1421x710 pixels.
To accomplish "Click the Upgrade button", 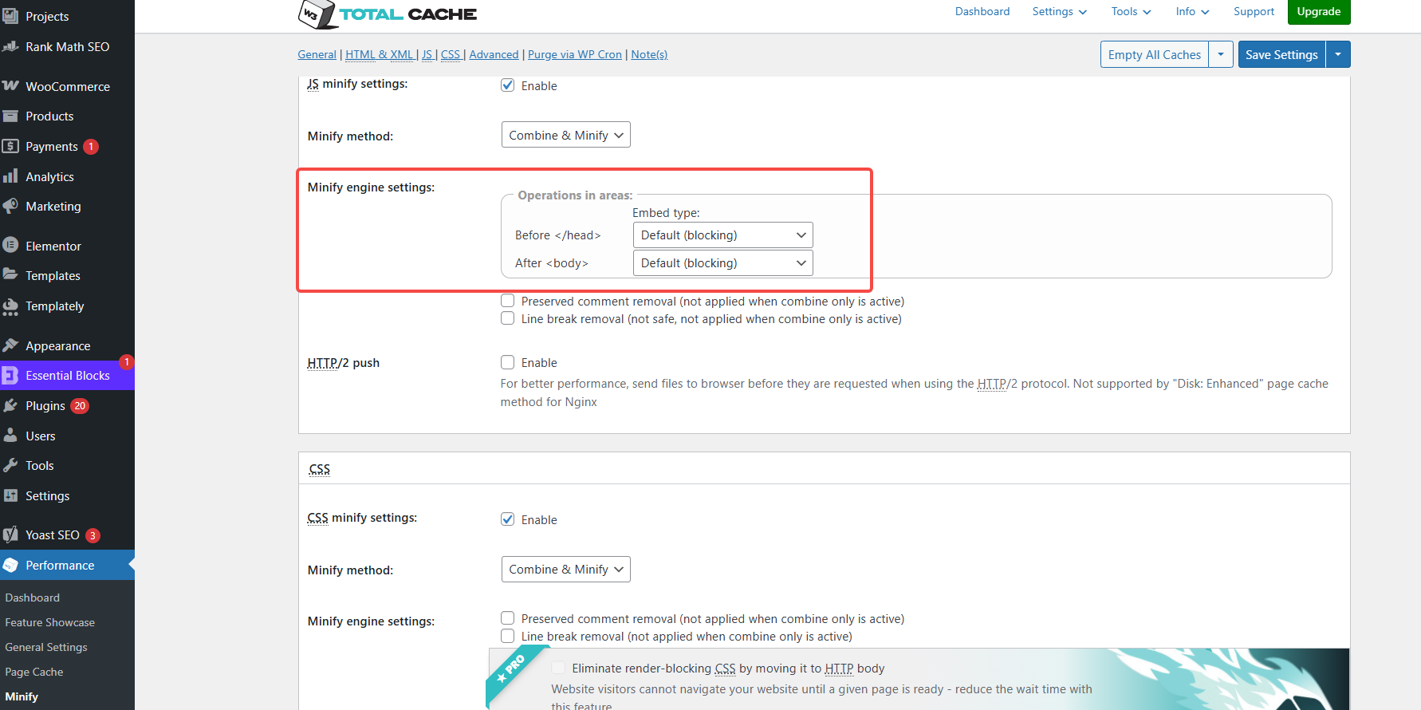I will [x=1319, y=11].
